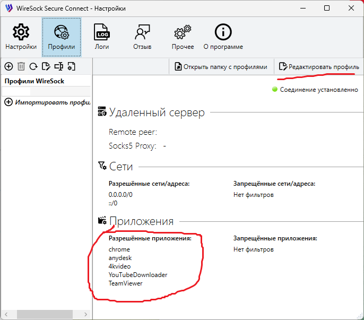Click the Запрещённые сети/адреса: heading
Image resolution: width=364 pixels, height=320 pixels.
(x=274, y=184)
